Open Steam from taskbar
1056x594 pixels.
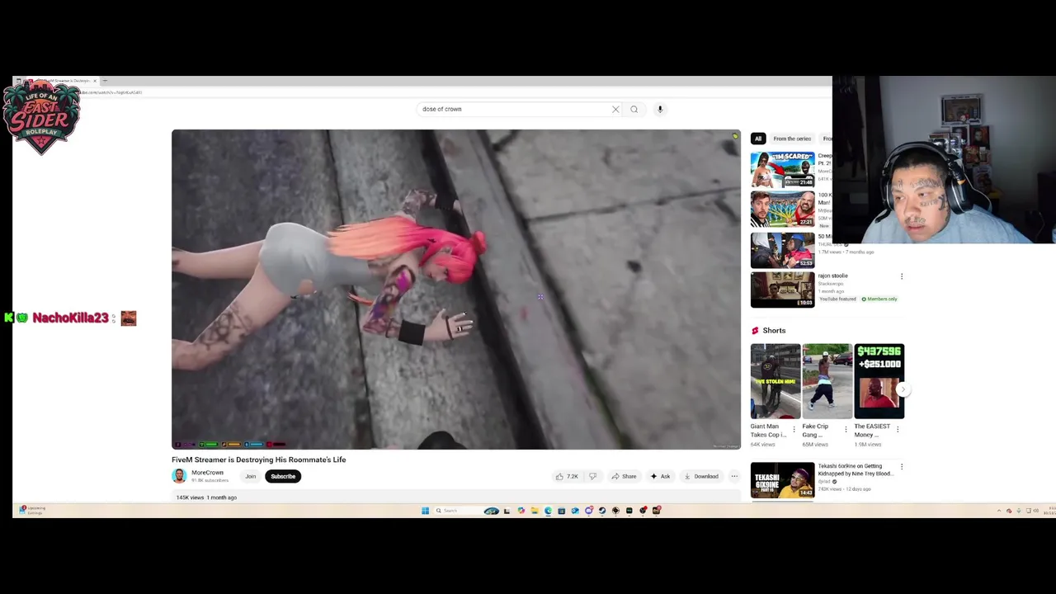(602, 511)
